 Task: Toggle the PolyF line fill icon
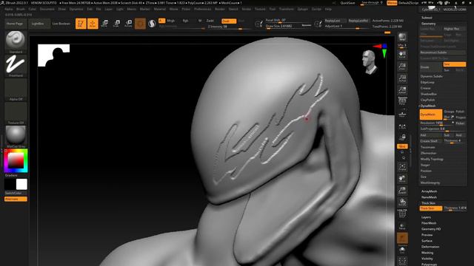[402, 214]
